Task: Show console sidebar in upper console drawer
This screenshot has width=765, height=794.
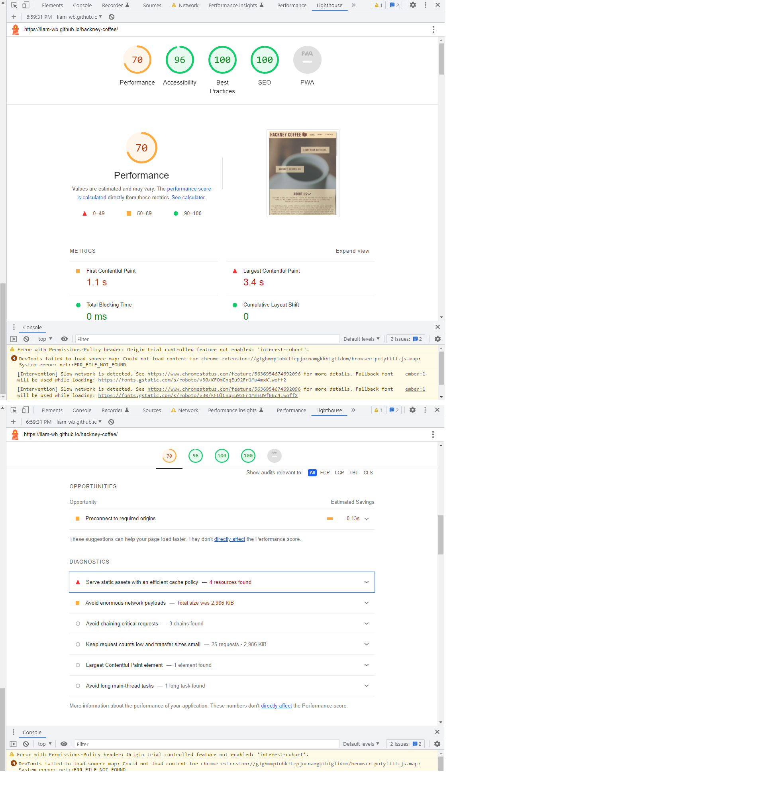Action: [x=14, y=339]
